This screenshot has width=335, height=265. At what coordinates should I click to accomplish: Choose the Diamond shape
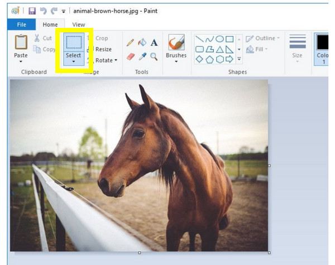(199, 59)
